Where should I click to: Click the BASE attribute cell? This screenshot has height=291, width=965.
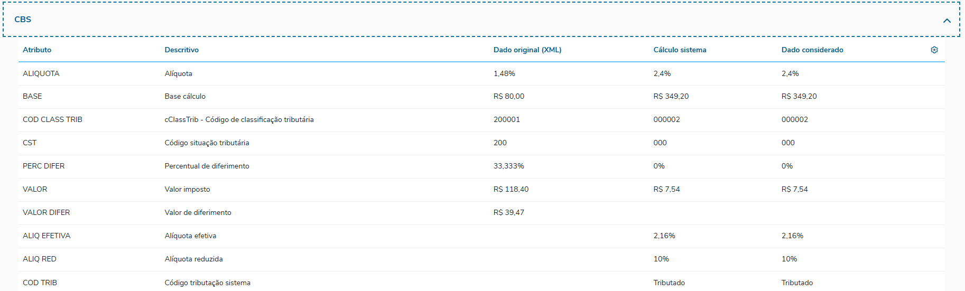tap(32, 96)
